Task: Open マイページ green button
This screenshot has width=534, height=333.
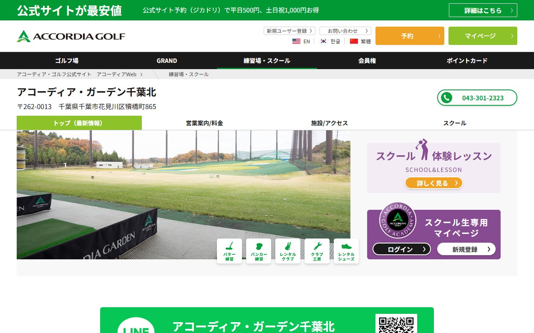Action: click(x=483, y=36)
